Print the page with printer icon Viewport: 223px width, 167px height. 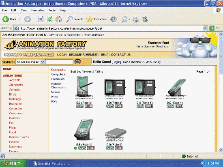135,19
